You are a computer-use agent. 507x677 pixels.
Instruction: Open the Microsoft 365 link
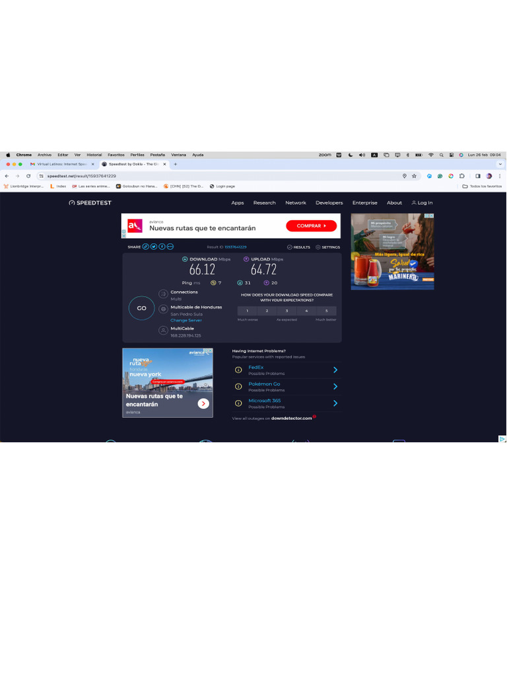click(264, 401)
